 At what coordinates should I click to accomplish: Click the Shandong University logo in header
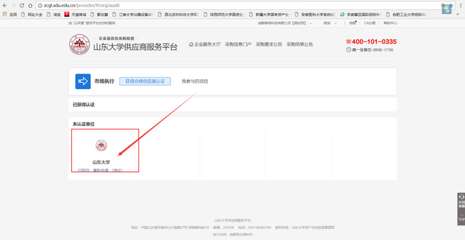(x=79, y=45)
